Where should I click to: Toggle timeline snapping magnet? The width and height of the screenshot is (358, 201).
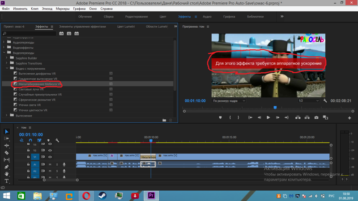tap(30, 140)
